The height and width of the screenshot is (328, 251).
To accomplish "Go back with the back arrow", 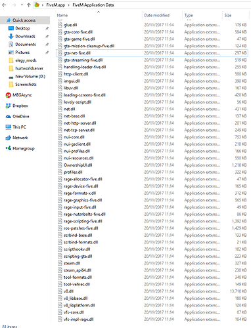I will (x=4, y=5).
